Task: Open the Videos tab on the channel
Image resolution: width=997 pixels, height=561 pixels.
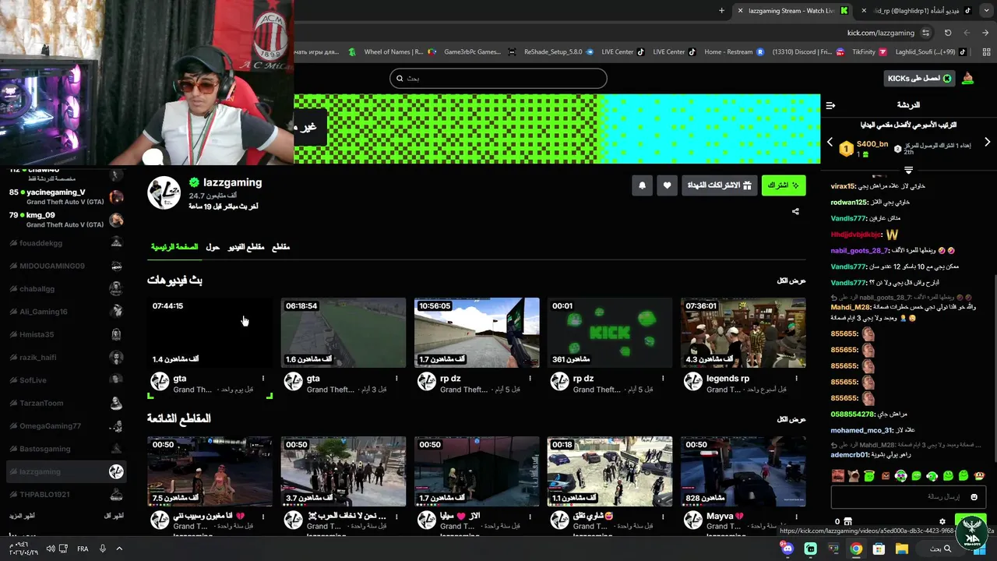Action: tap(246, 247)
